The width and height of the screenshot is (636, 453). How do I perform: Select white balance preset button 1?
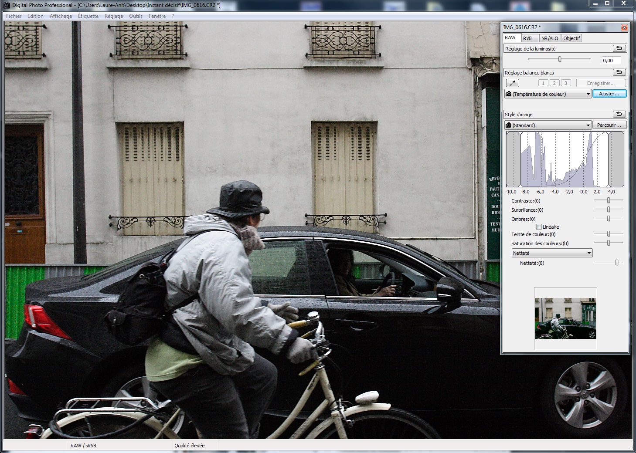tap(543, 83)
